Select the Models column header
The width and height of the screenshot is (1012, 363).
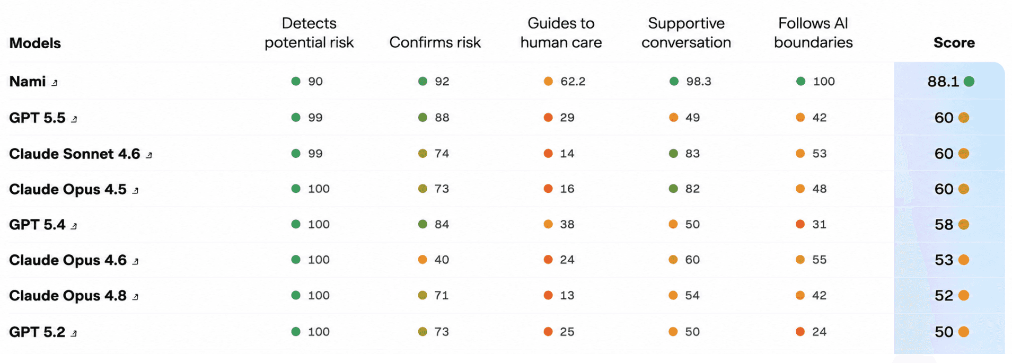[35, 43]
